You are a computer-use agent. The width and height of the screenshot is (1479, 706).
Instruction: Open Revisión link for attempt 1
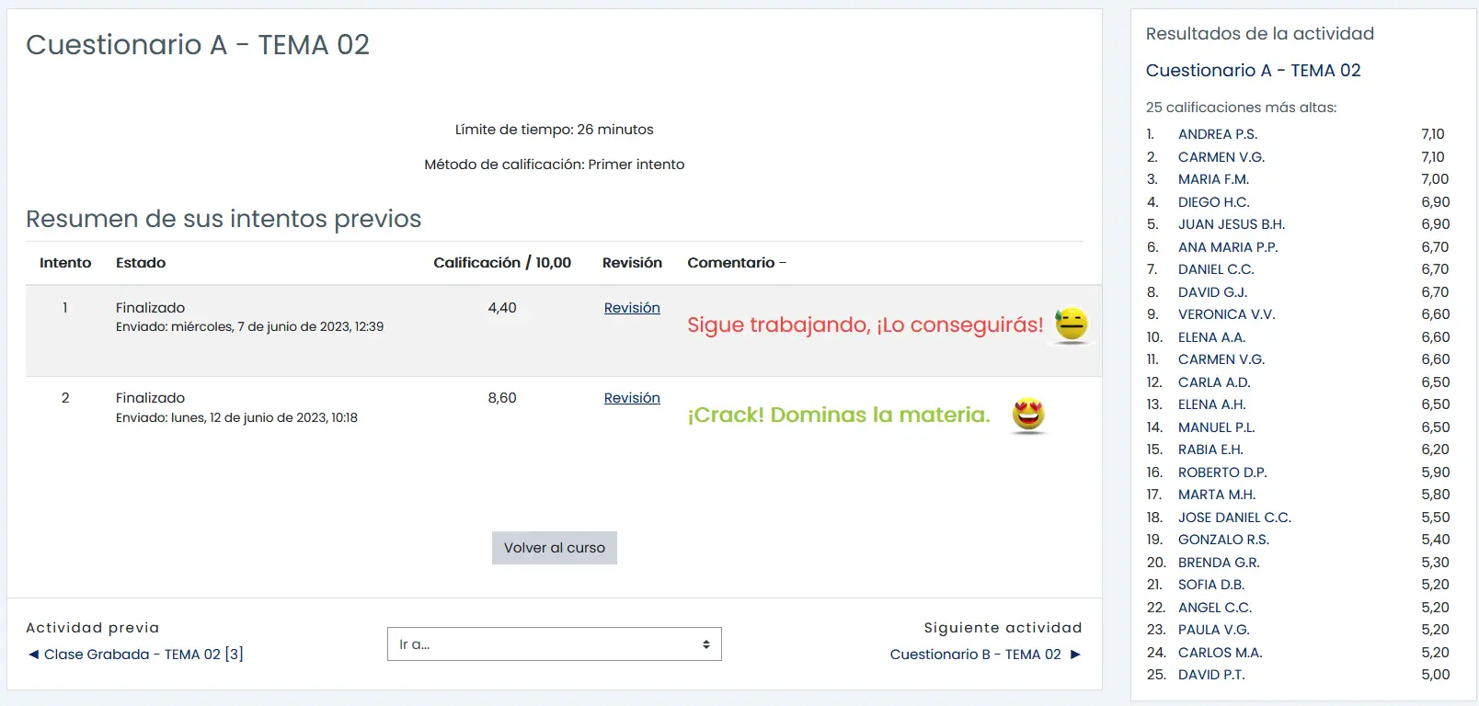pyautogui.click(x=632, y=308)
